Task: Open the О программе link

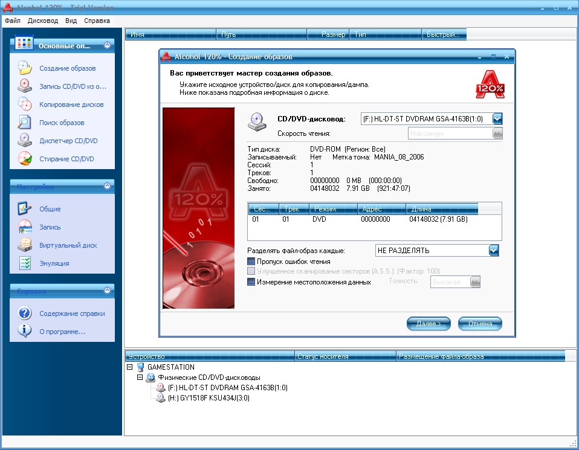Action: (x=62, y=332)
